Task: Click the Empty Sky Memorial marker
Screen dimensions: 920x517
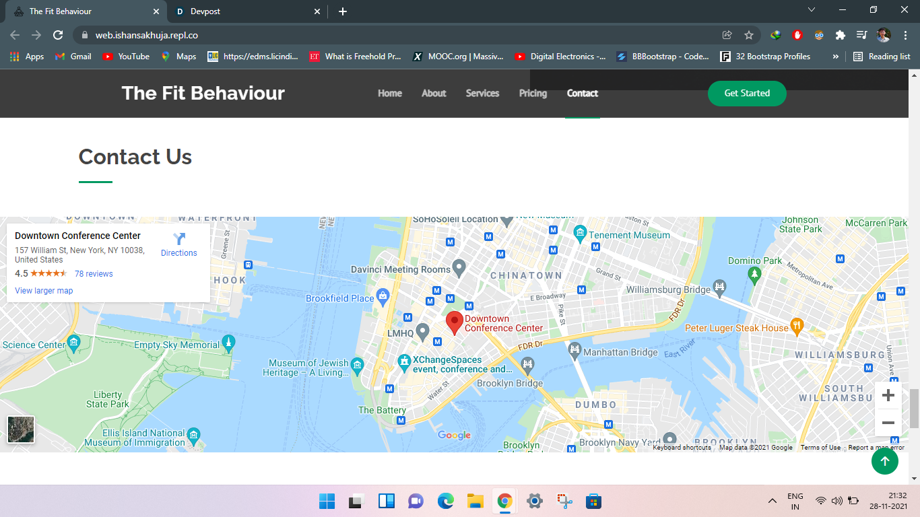Action: (x=229, y=343)
